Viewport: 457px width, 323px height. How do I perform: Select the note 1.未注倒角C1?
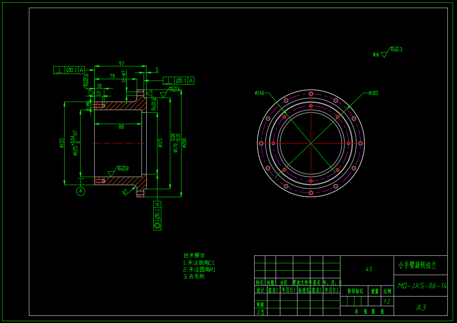199,263
